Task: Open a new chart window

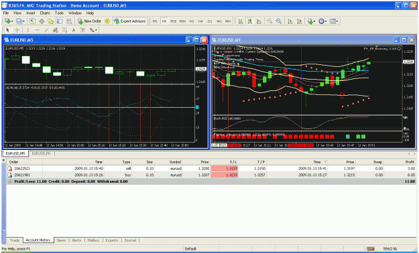Action: [x=7, y=21]
